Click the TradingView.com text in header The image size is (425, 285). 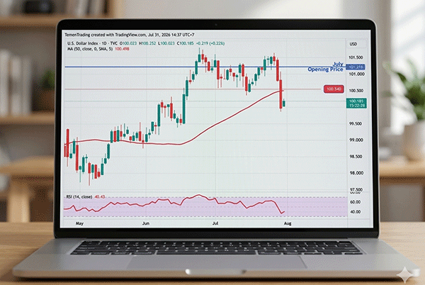[130, 35]
